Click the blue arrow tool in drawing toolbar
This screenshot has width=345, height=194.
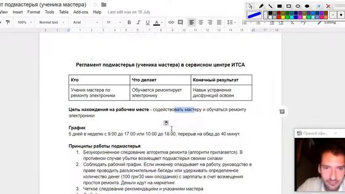318,6
